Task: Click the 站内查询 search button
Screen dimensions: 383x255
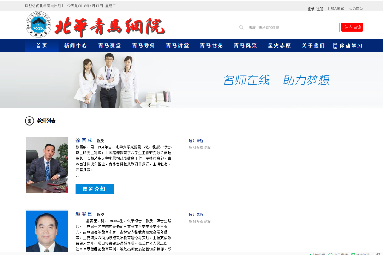Action: click(x=352, y=27)
